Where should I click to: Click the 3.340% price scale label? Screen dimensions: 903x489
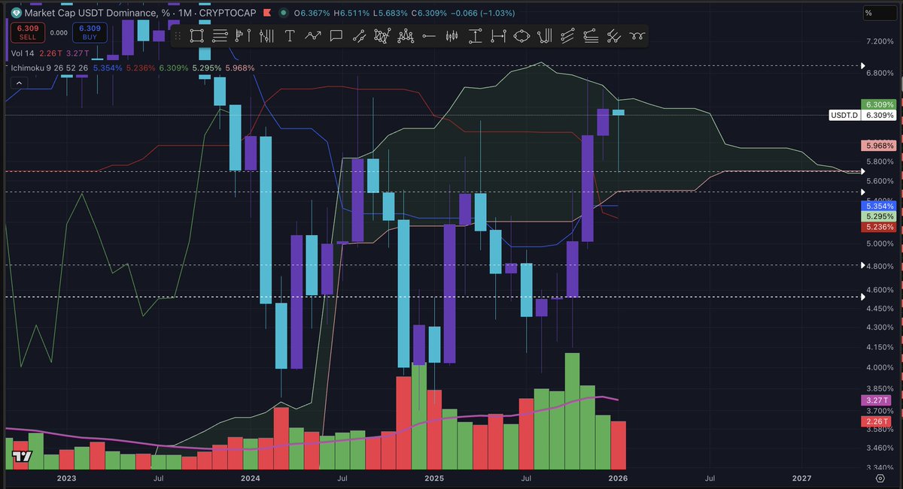tap(880, 466)
